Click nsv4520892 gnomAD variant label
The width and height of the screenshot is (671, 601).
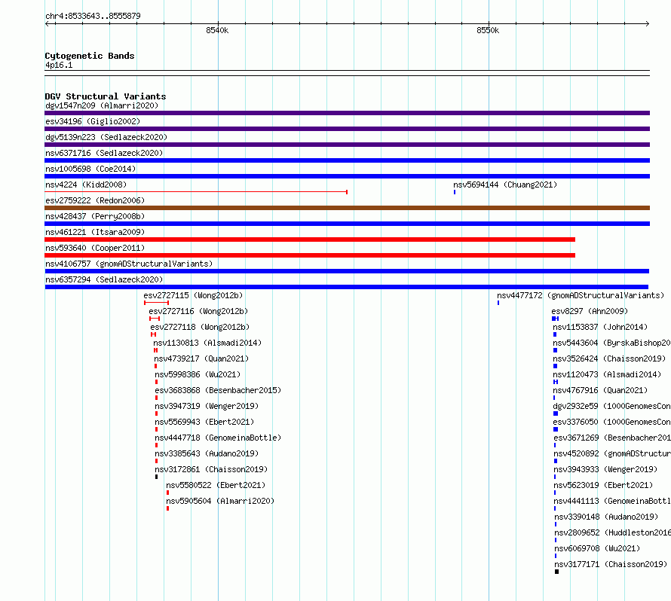click(x=612, y=453)
